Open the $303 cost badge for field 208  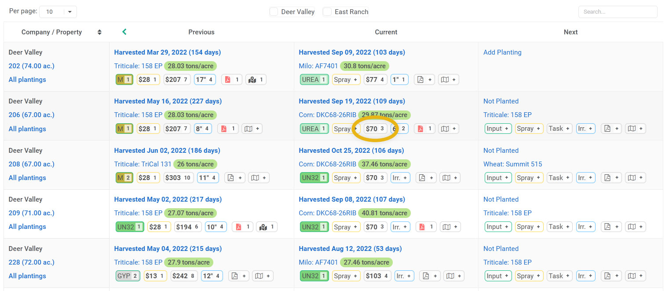pos(179,178)
